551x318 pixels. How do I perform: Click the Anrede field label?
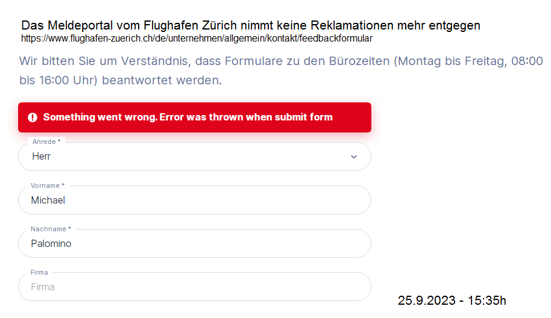point(46,142)
